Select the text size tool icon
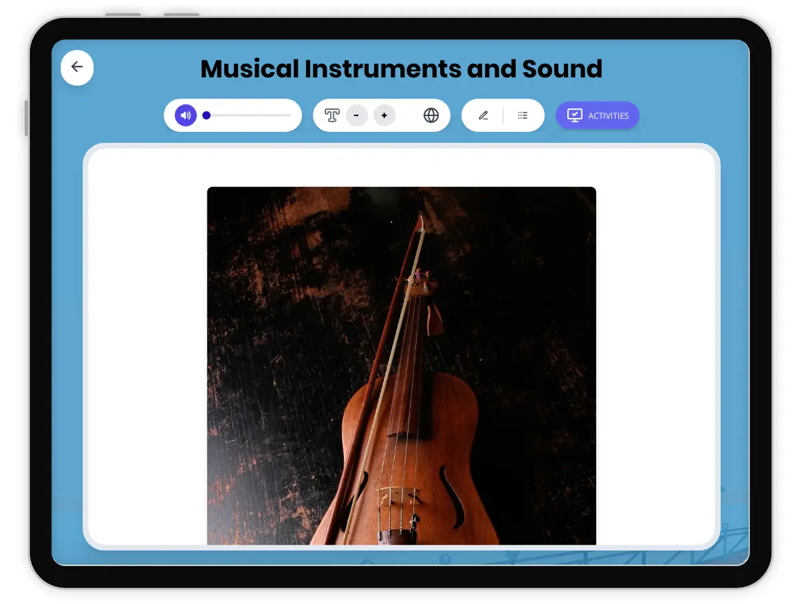The height and width of the screenshot is (604, 800). 332,115
